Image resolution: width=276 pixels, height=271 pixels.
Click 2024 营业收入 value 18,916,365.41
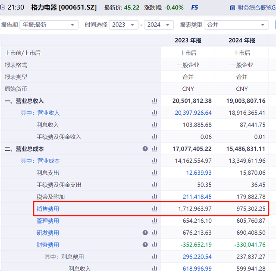pos(247,113)
